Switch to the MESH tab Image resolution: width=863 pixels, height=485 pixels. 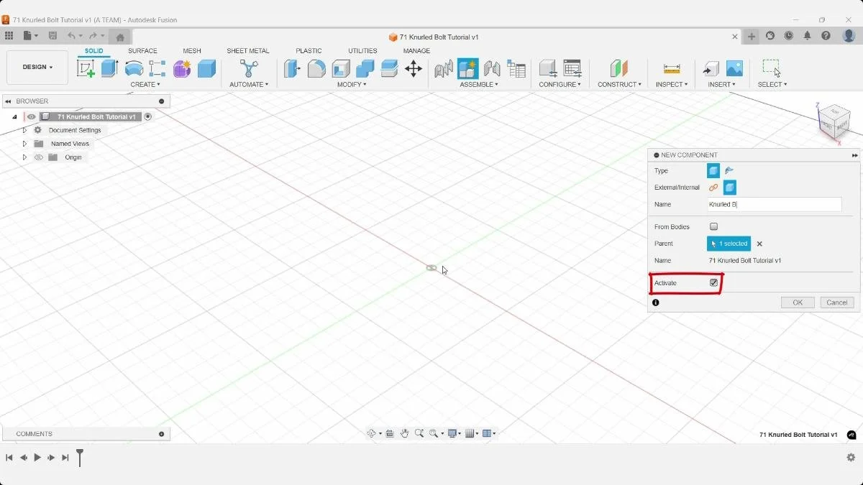192,51
